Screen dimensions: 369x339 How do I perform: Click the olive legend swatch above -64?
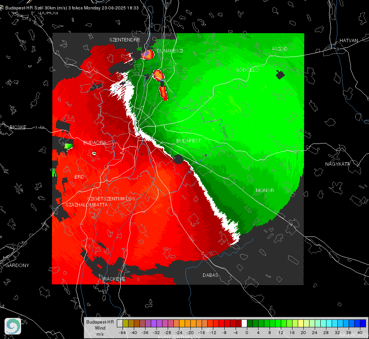[126, 323]
